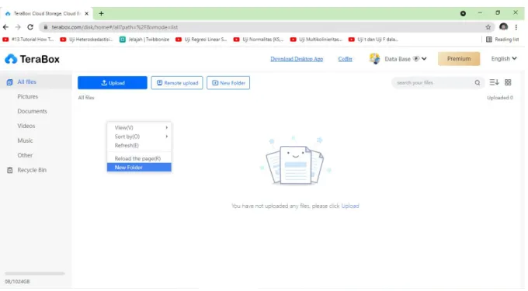Select New Folder in context menu
Viewport: 528px width, 291px height.
[x=139, y=168]
